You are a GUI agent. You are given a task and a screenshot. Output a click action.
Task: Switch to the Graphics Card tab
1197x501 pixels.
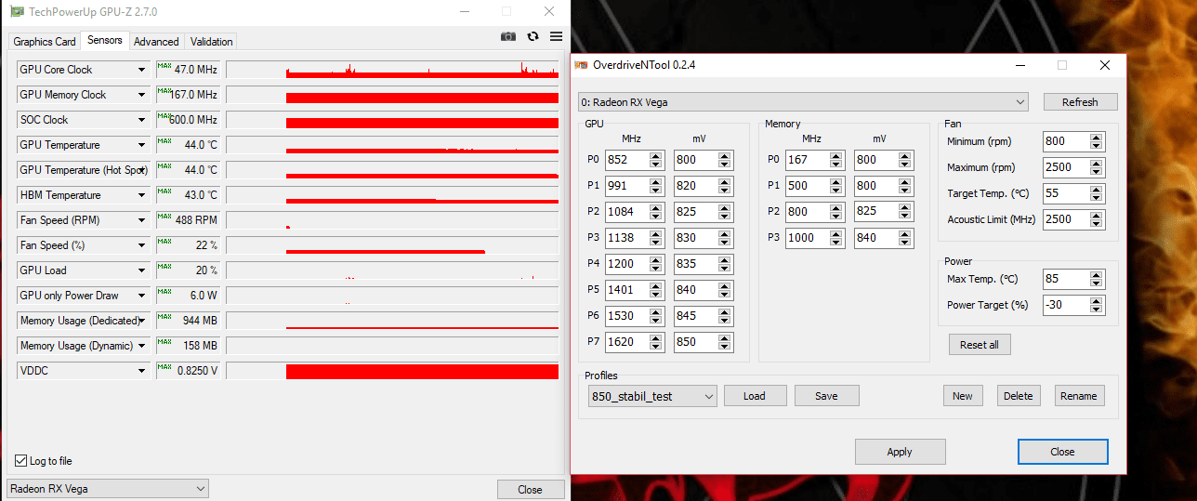(45, 42)
